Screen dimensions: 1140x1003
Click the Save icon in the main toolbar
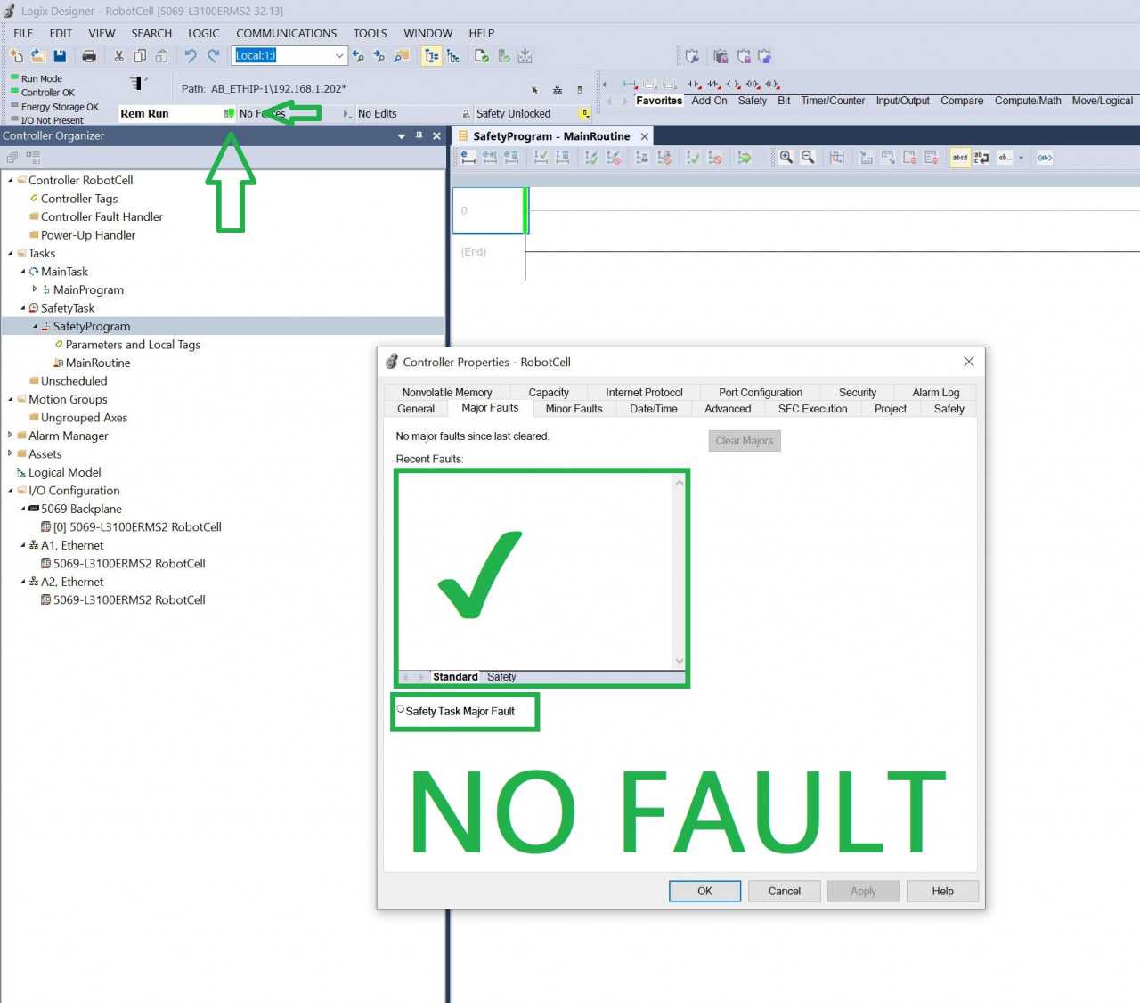click(x=60, y=56)
